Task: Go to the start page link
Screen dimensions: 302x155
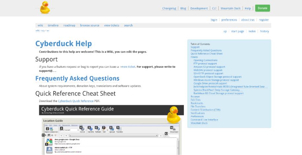Action: (x=238, y=31)
